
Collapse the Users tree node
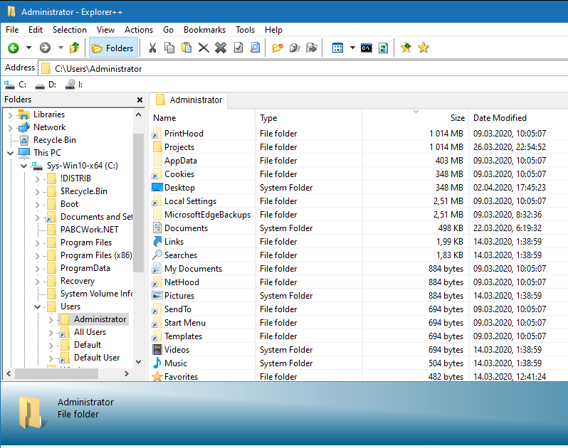click(x=37, y=307)
